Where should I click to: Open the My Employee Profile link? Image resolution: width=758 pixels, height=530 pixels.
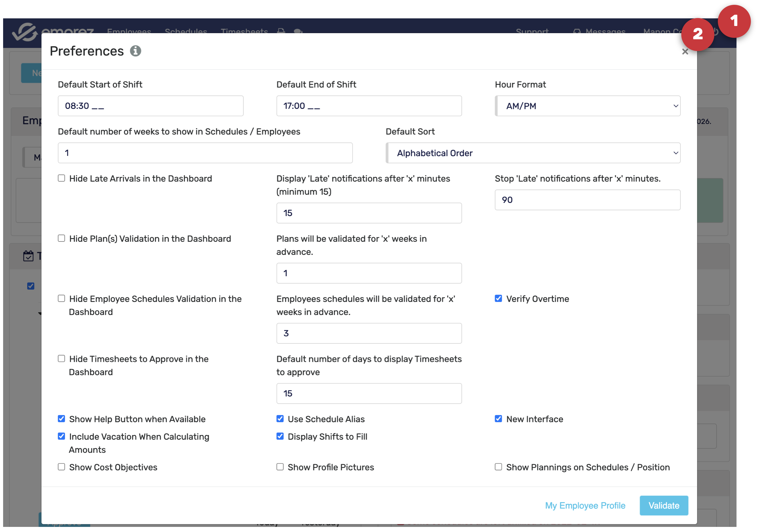[x=585, y=506]
